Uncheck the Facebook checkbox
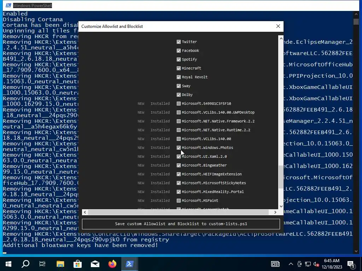The height and width of the screenshot is (271, 362). click(x=179, y=50)
